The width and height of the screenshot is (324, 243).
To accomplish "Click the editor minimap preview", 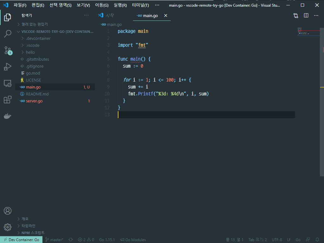I will coord(308,32).
